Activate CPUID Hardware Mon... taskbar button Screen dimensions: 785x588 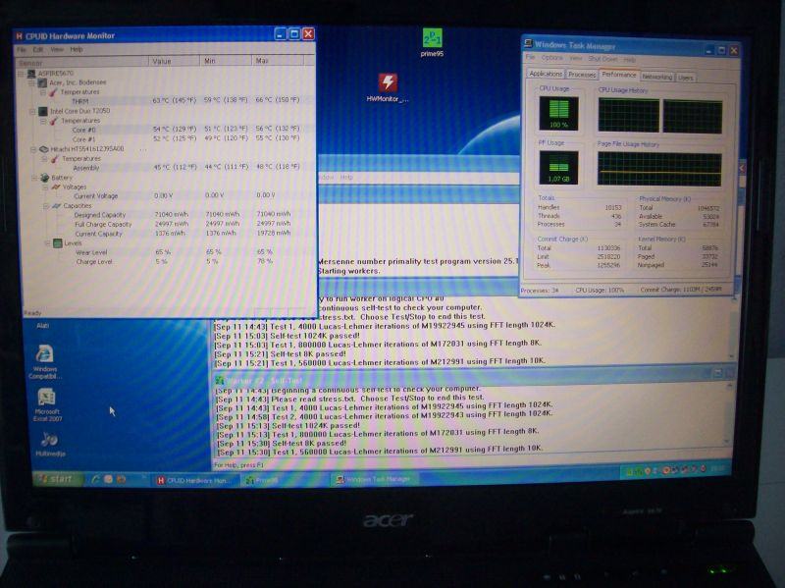(192, 480)
